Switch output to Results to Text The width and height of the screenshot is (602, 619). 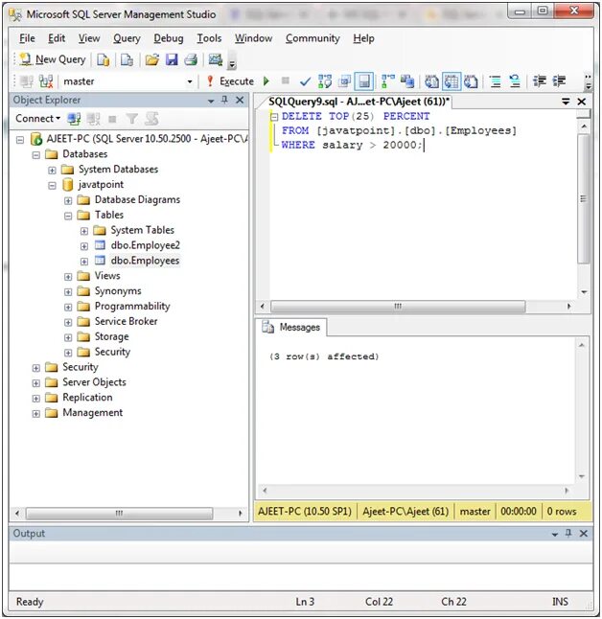click(x=431, y=81)
